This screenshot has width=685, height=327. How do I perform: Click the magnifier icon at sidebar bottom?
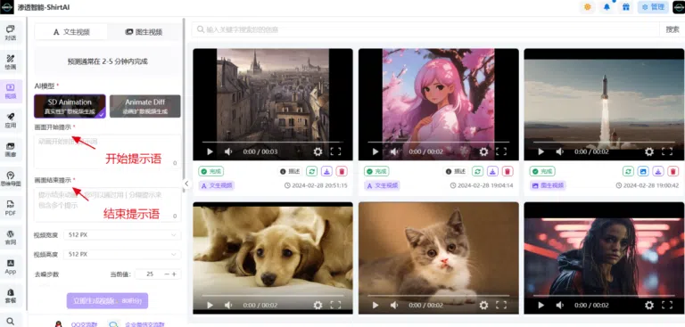(11, 322)
